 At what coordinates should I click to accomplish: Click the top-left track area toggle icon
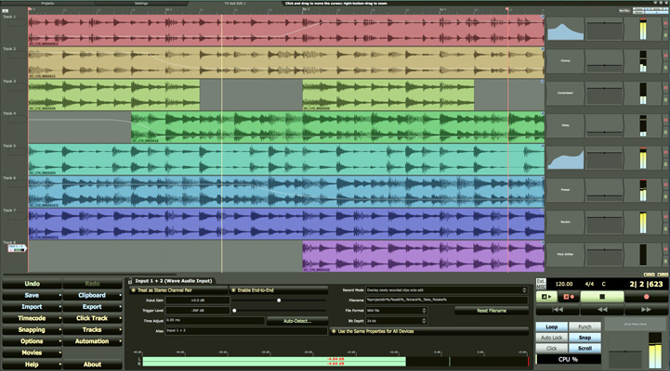tap(6, 10)
